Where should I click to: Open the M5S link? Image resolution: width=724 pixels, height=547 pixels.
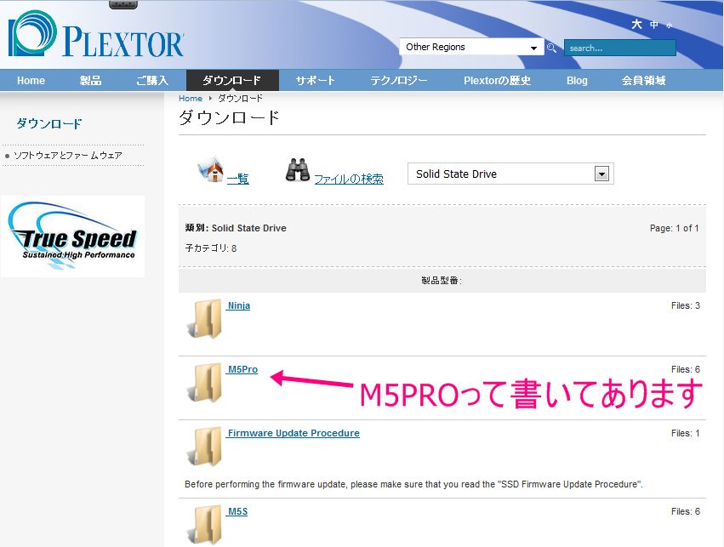coord(237,511)
